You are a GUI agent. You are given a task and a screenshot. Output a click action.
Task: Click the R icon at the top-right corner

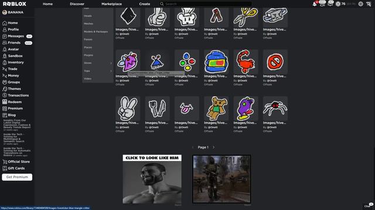(x=369, y=4)
